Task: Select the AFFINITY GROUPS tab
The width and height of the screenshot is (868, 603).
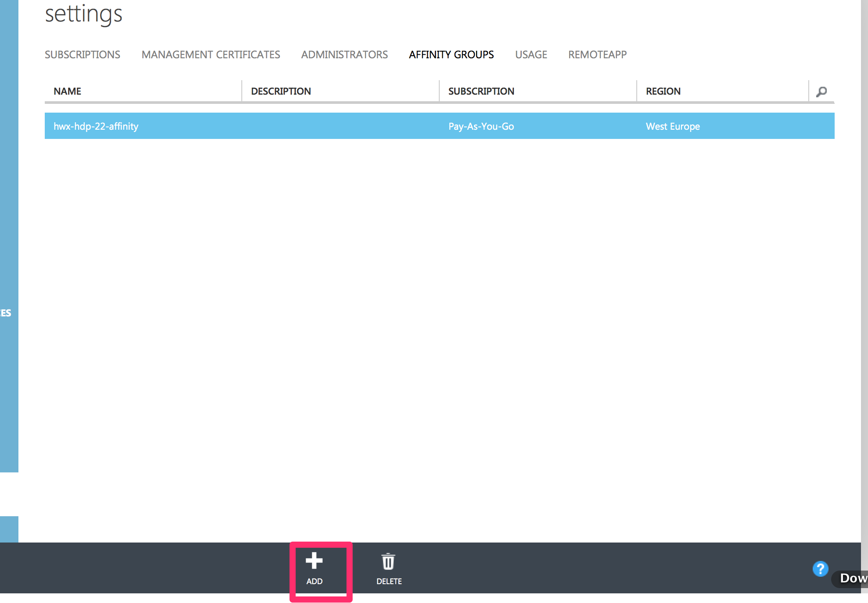Action: (451, 55)
